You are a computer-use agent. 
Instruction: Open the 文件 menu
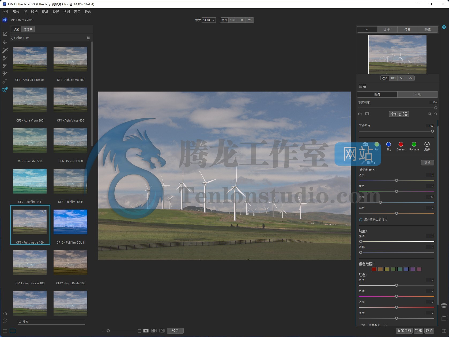(5, 12)
